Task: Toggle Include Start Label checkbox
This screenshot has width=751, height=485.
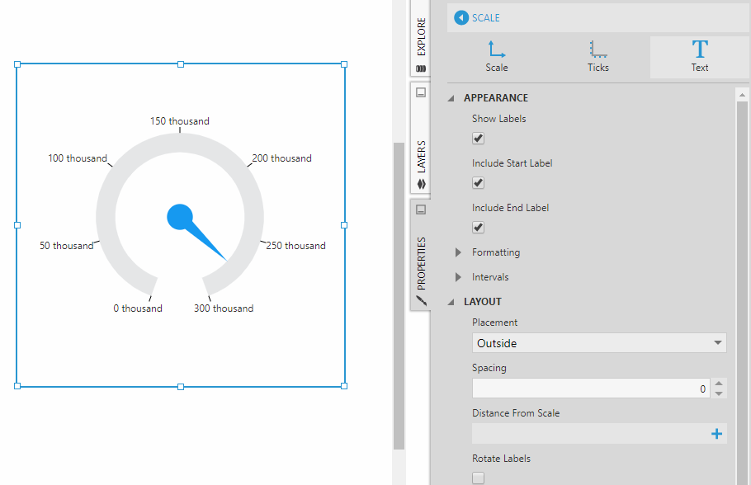Action: pyautogui.click(x=478, y=182)
